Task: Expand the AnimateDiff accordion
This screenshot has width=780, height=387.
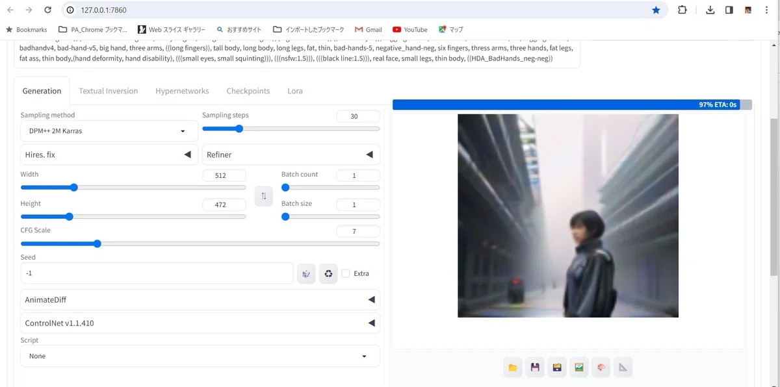Action: click(200, 299)
